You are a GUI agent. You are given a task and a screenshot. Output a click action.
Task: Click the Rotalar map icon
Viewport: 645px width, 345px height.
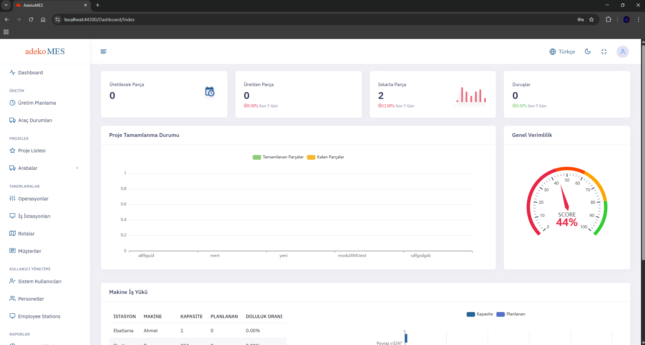coord(12,233)
